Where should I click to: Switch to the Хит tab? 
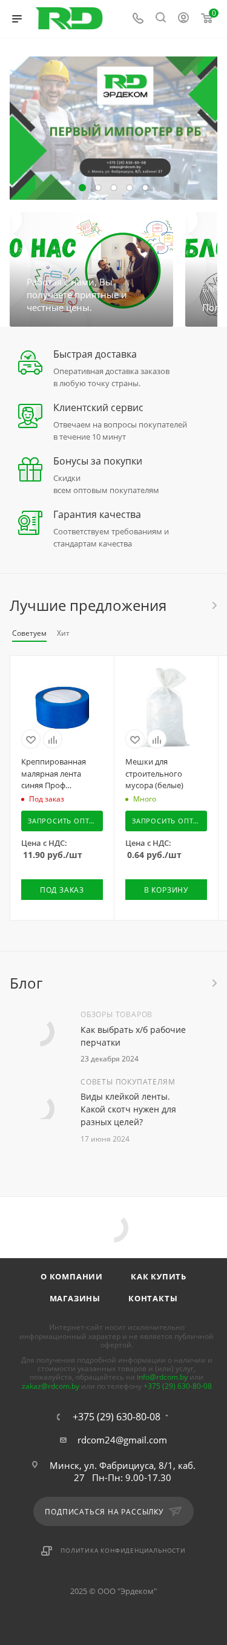63,633
